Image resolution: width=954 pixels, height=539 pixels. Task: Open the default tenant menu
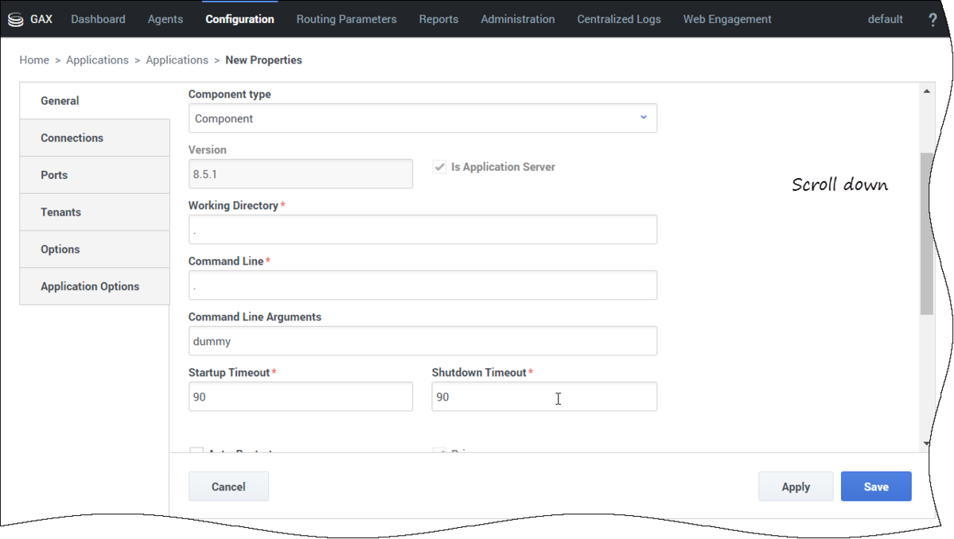[885, 19]
